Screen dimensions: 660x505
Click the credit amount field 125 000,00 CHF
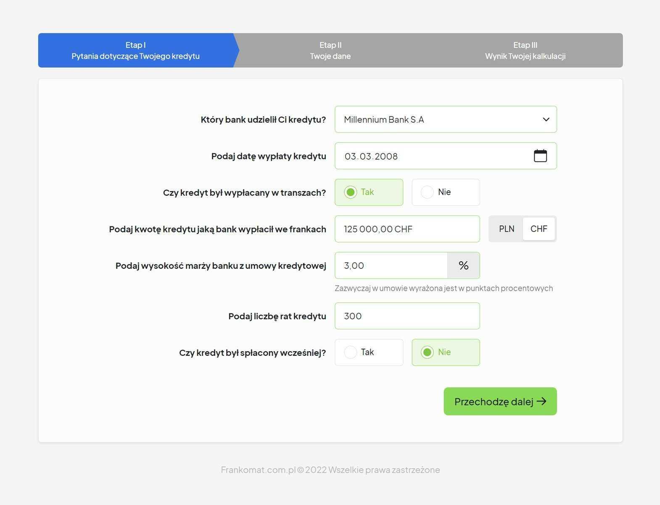click(x=407, y=229)
